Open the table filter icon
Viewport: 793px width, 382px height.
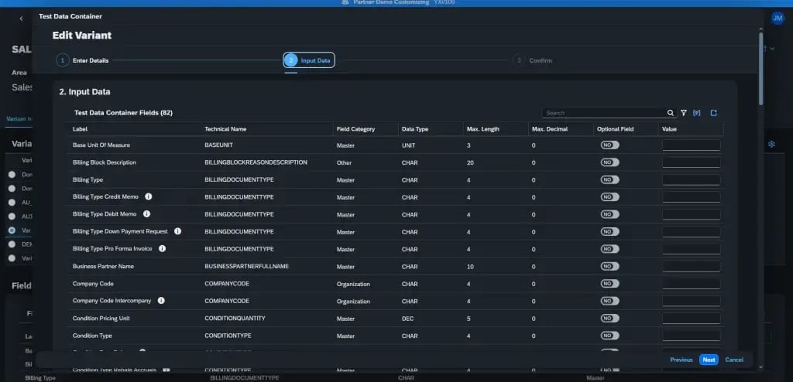(x=684, y=113)
